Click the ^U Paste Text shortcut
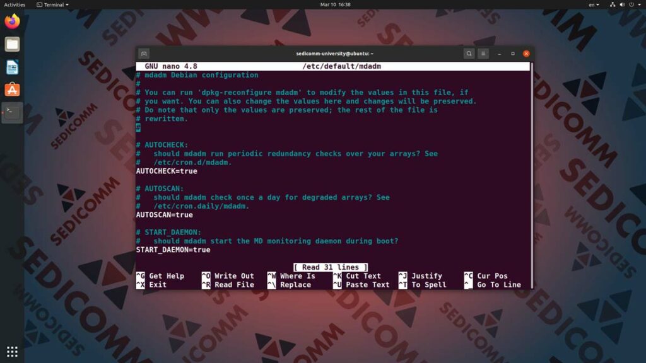The image size is (646, 363). click(361, 284)
